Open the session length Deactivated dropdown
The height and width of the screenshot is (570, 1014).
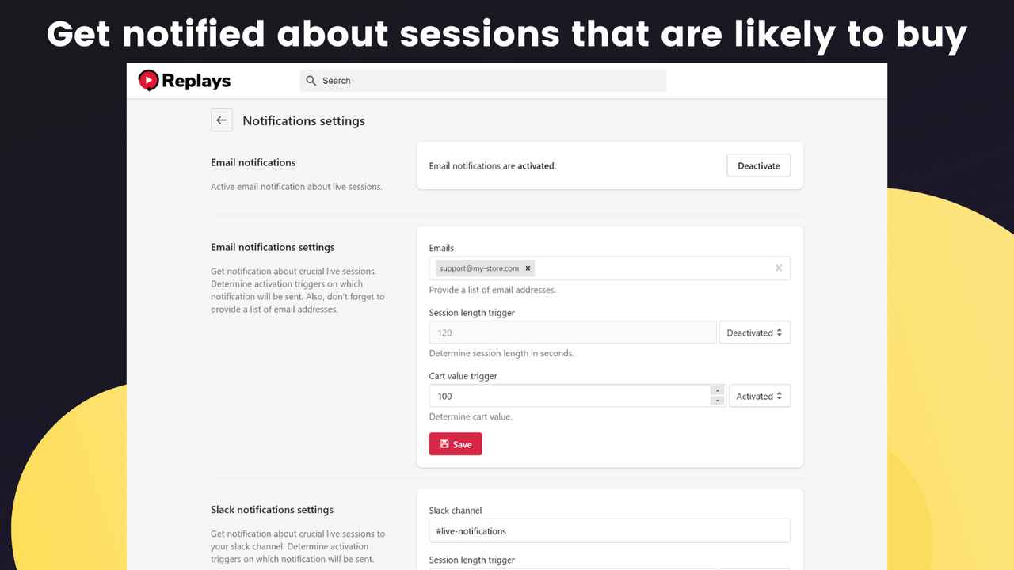(755, 332)
